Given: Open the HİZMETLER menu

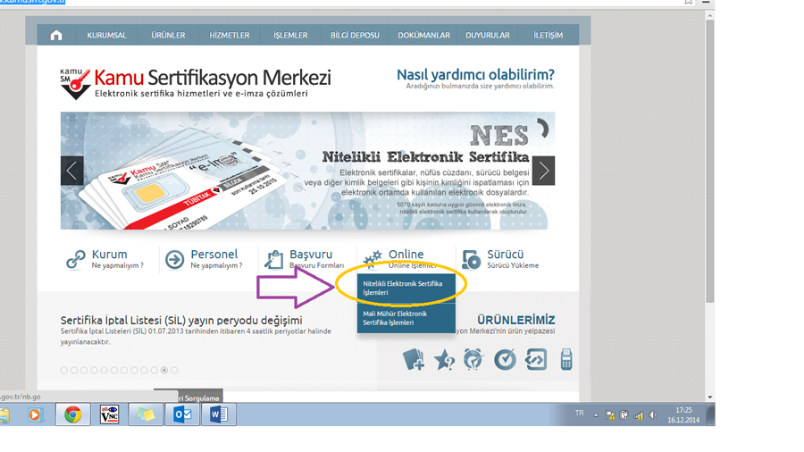Looking at the screenshot, I should tap(230, 35).
